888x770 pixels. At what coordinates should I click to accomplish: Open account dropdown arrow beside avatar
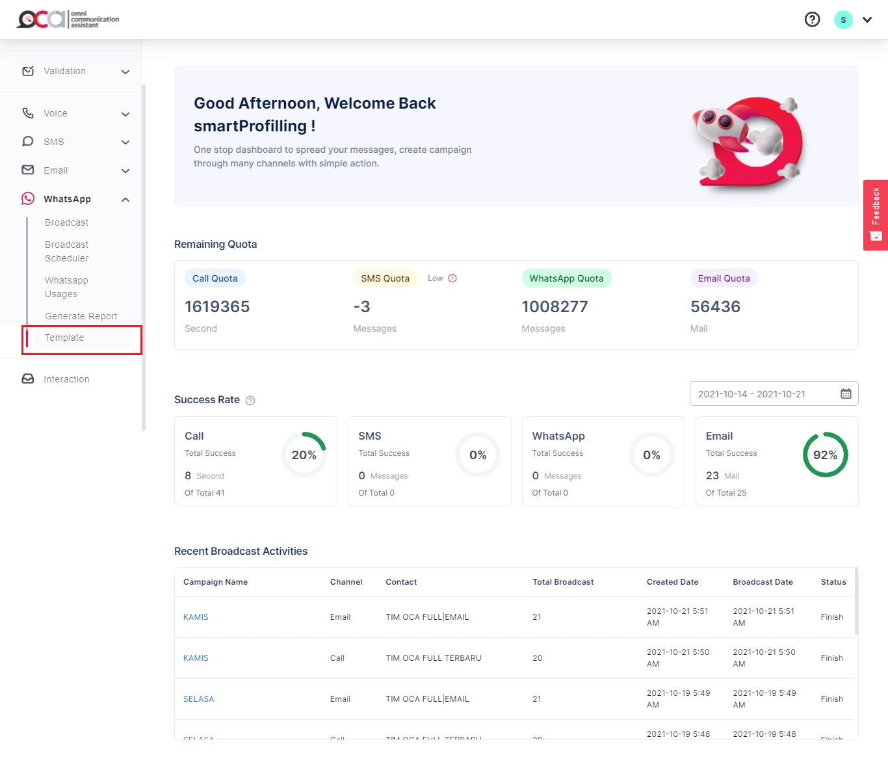867,20
